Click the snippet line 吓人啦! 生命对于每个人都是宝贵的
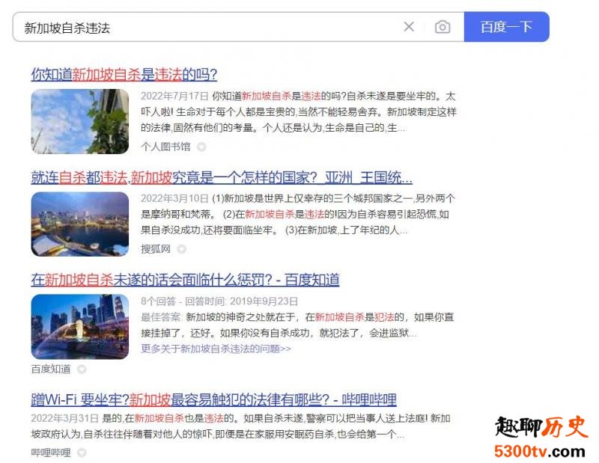The image size is (599, 463). (299, 112)
